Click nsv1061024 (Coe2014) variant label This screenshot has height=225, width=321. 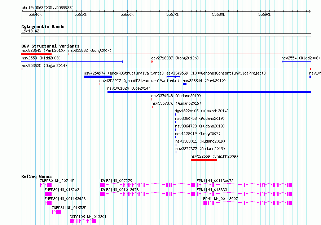tap(129, 88)
